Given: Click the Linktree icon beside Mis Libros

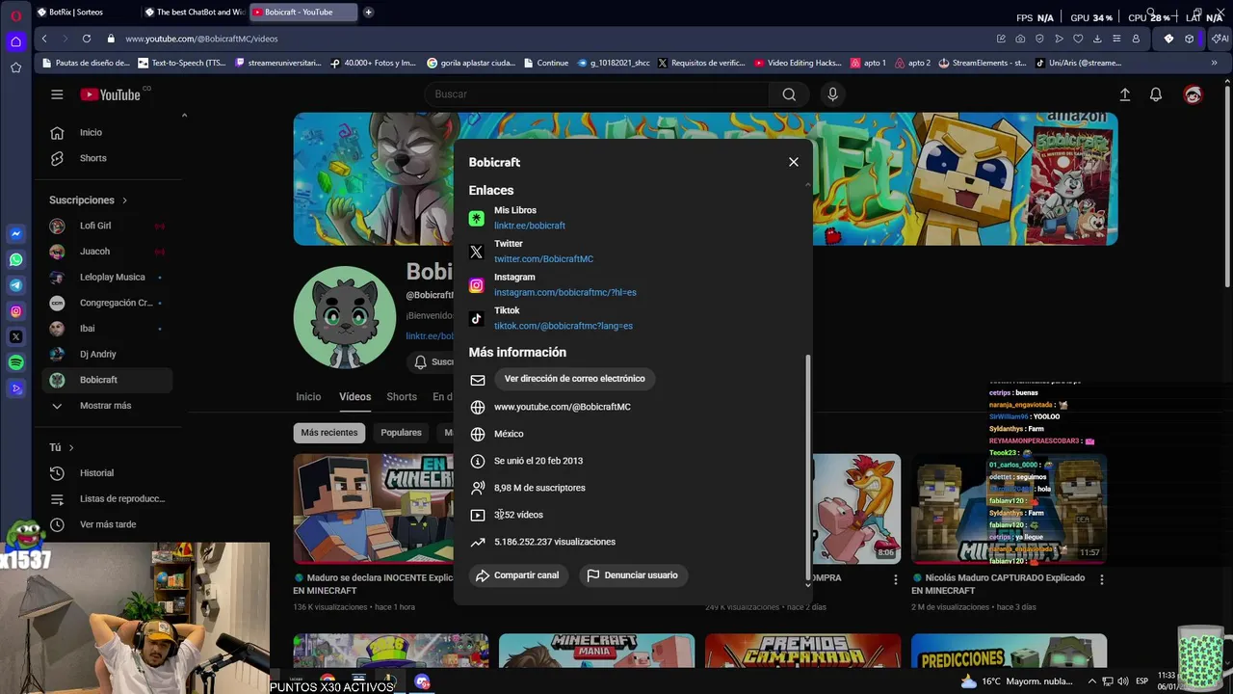Looking at the screenshot, I should (x=476, y=218).
